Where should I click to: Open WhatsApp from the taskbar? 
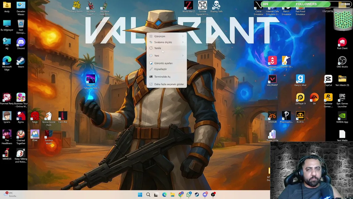coord(189,195)
